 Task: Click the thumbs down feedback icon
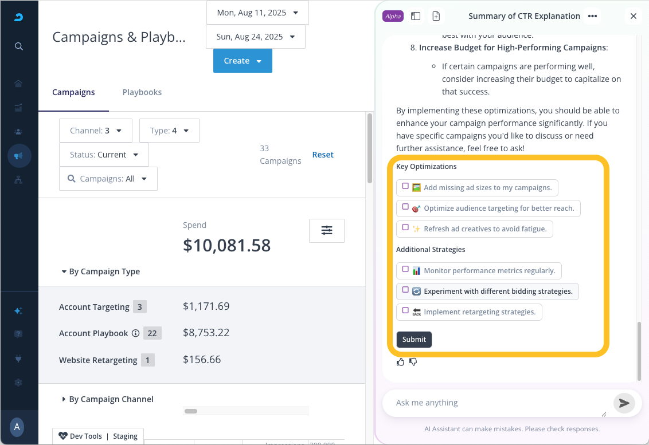point(413,362)
